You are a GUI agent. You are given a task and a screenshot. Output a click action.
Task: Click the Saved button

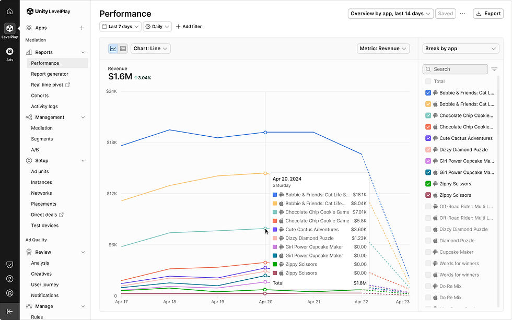pos(445,14)
